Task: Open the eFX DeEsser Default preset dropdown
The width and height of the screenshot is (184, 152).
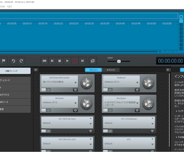Action: (x=152, y=124)
